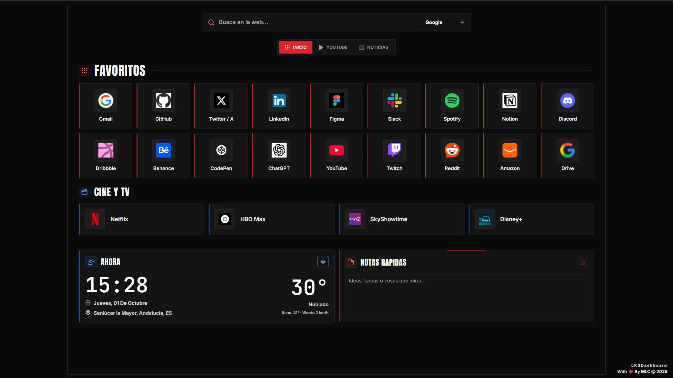673x378 pixels.
Task: Launch the Twitch tile
Action: 394,156
